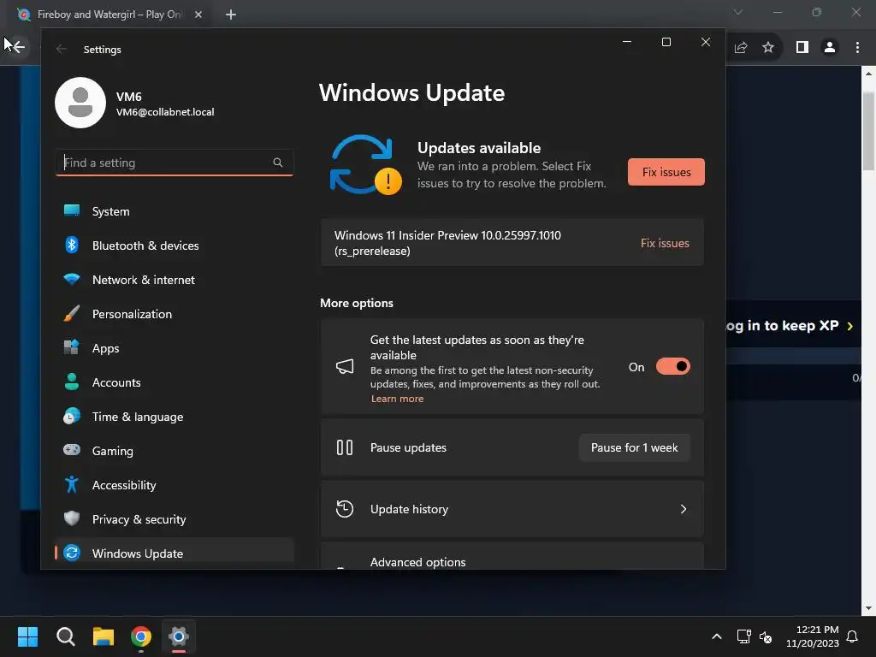Open Chrome's three-dot menu
Screen dimensions: 876x657
click(857, 48)
